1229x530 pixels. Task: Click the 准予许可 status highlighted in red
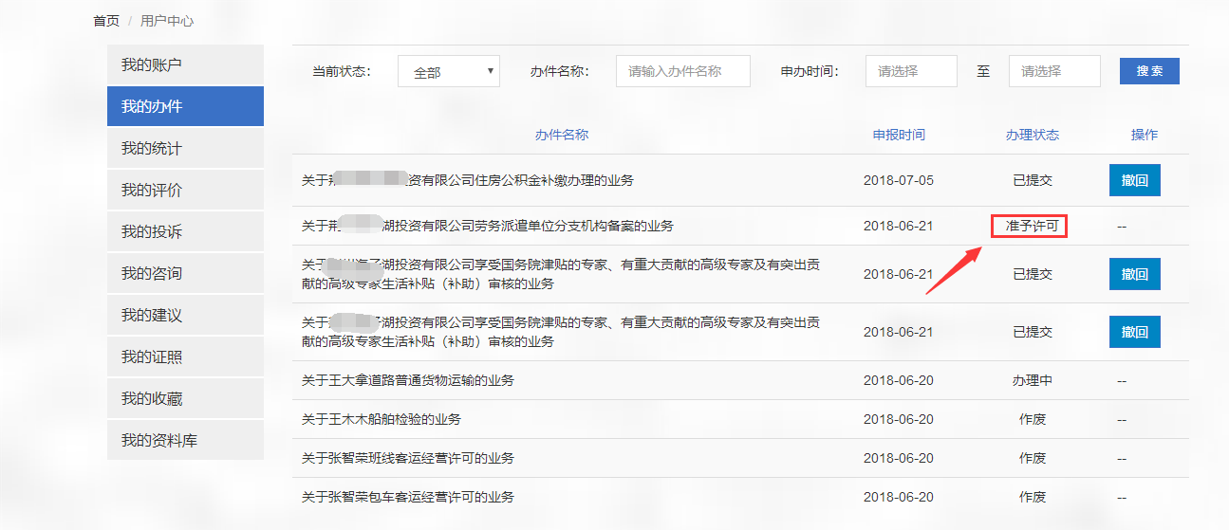coord(1030,227)
